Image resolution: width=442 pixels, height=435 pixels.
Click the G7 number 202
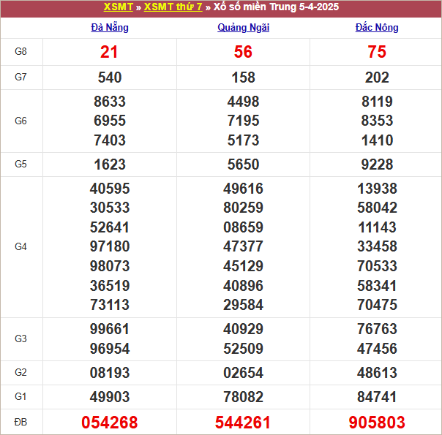click(x=377, y=77)
